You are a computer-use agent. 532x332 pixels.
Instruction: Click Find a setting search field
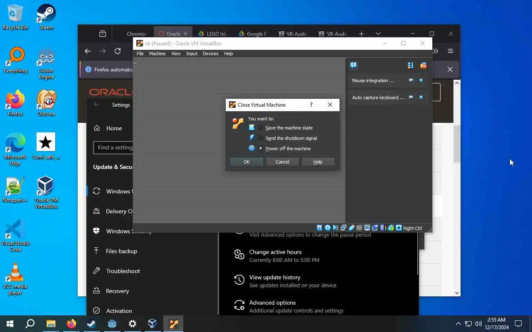point(113,147)
